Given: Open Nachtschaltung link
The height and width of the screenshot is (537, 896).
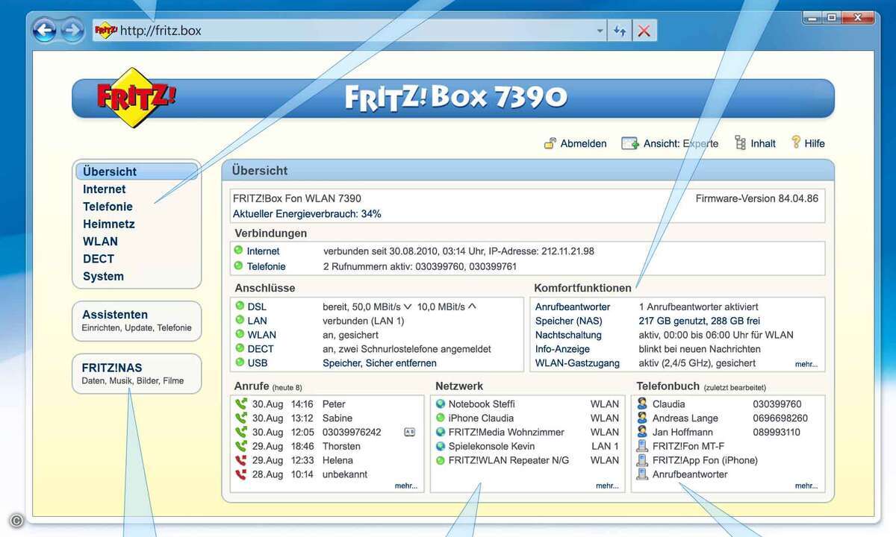Looking at the screenshot, I should [x=568, y=335].
